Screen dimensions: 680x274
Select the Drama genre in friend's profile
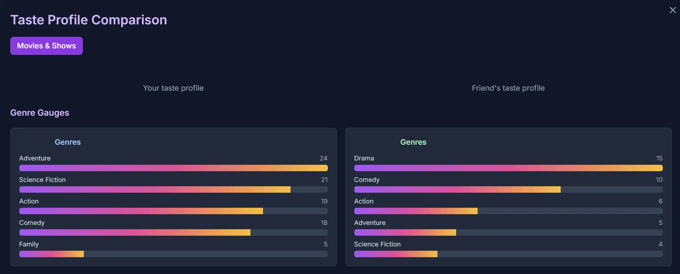364,158
